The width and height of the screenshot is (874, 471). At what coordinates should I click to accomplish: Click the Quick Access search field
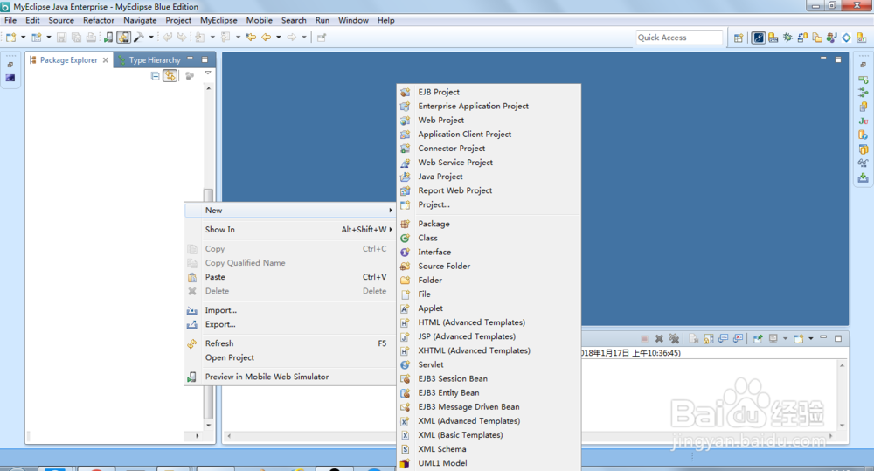(x=679, y=38)
